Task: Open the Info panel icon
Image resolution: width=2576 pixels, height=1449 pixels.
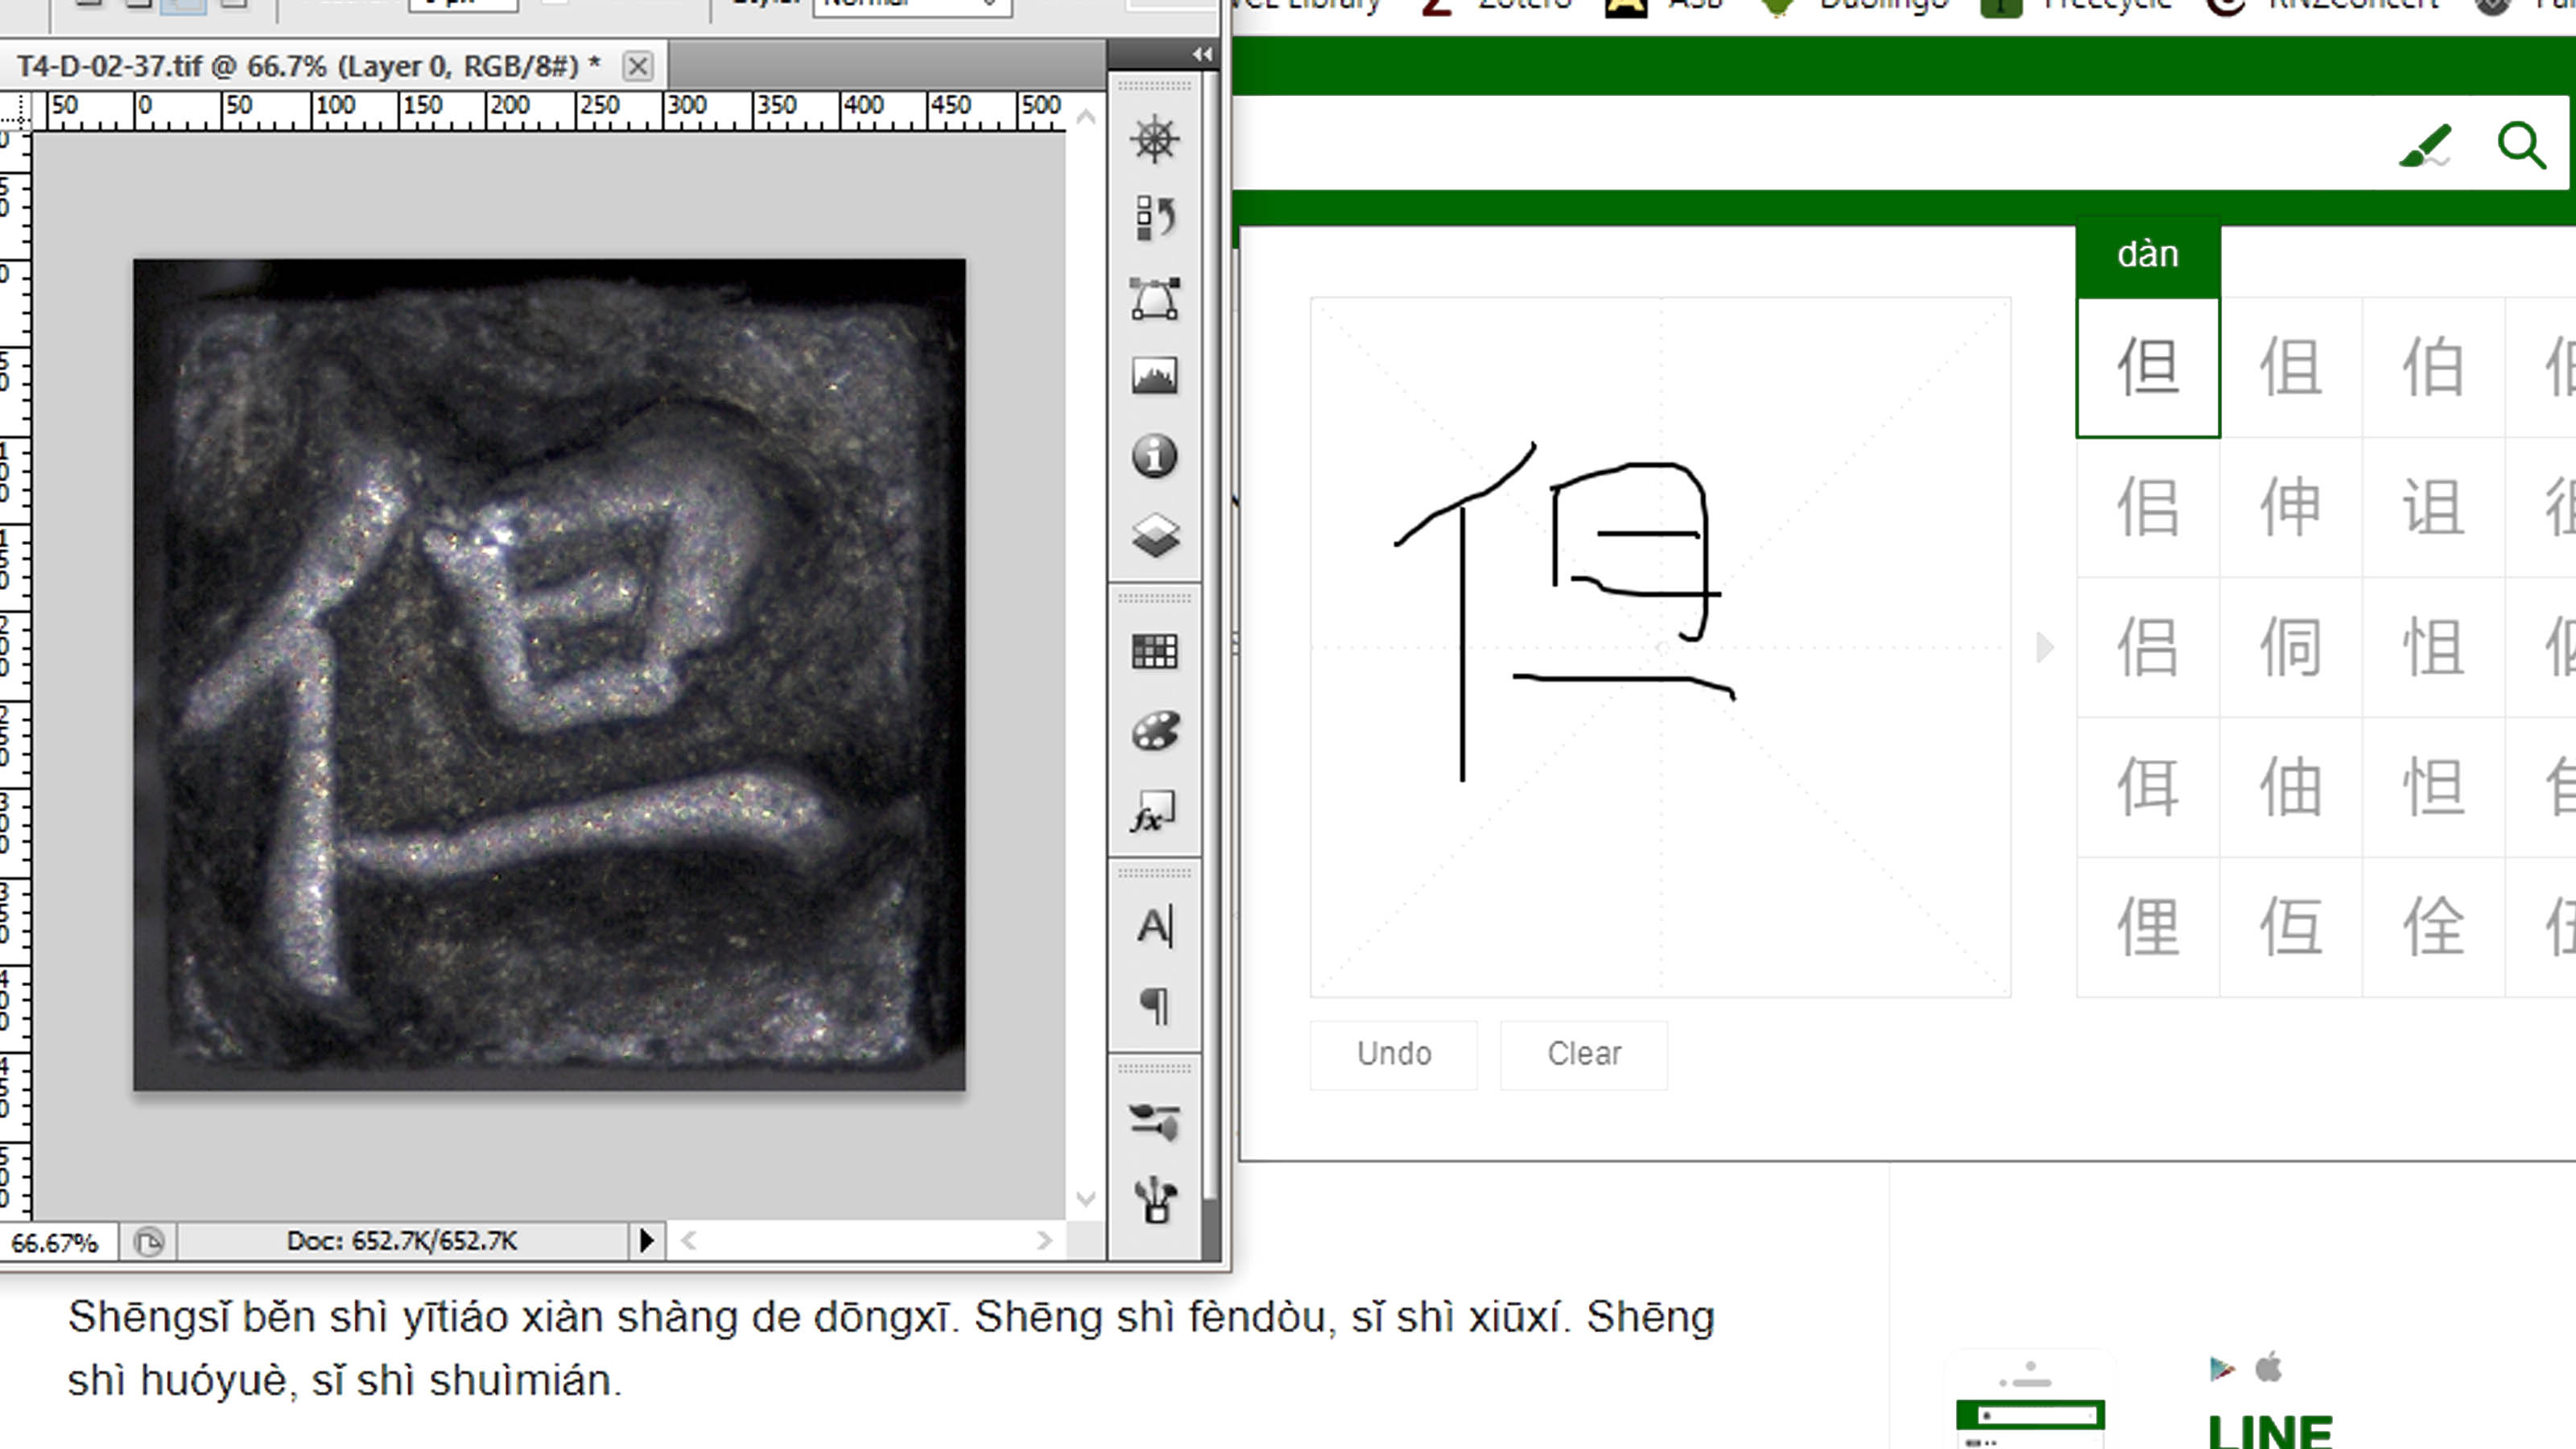Action: pos(1154,456)
